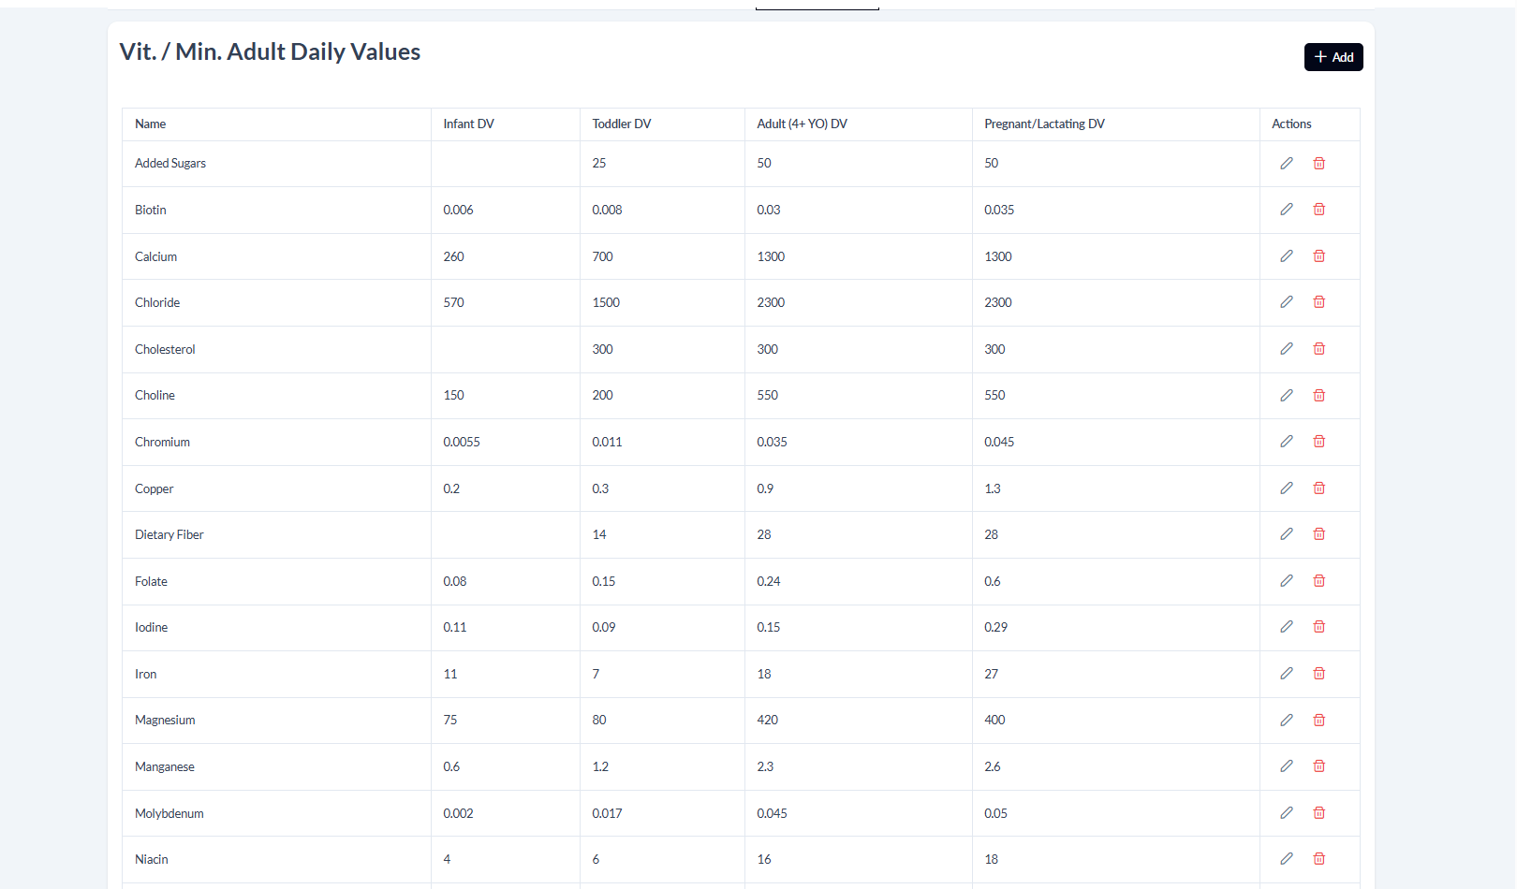Click Iodine's Pregnant/Lactating value 0.29
This screenshot has width=1517, height=889.
tap(995, 628)
